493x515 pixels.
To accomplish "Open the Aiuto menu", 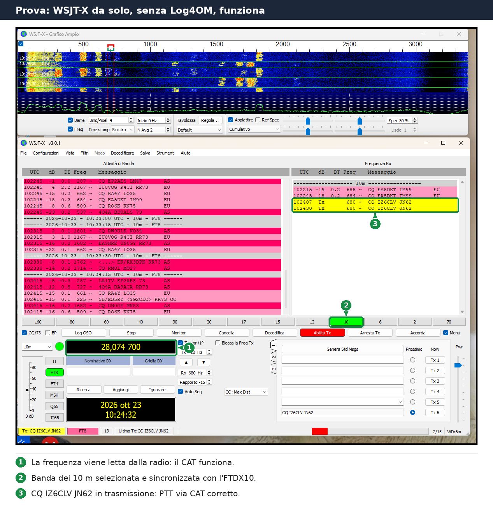I will 186,153.
